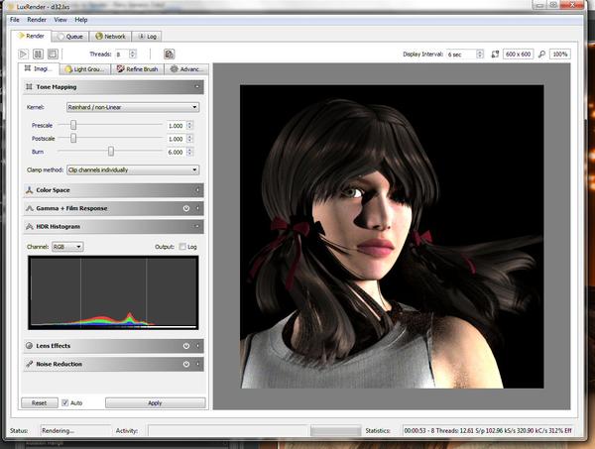Click the resume render play icon
Image resolution: width=595 pixels, height=449 pixels.
[x=25, y=54]
